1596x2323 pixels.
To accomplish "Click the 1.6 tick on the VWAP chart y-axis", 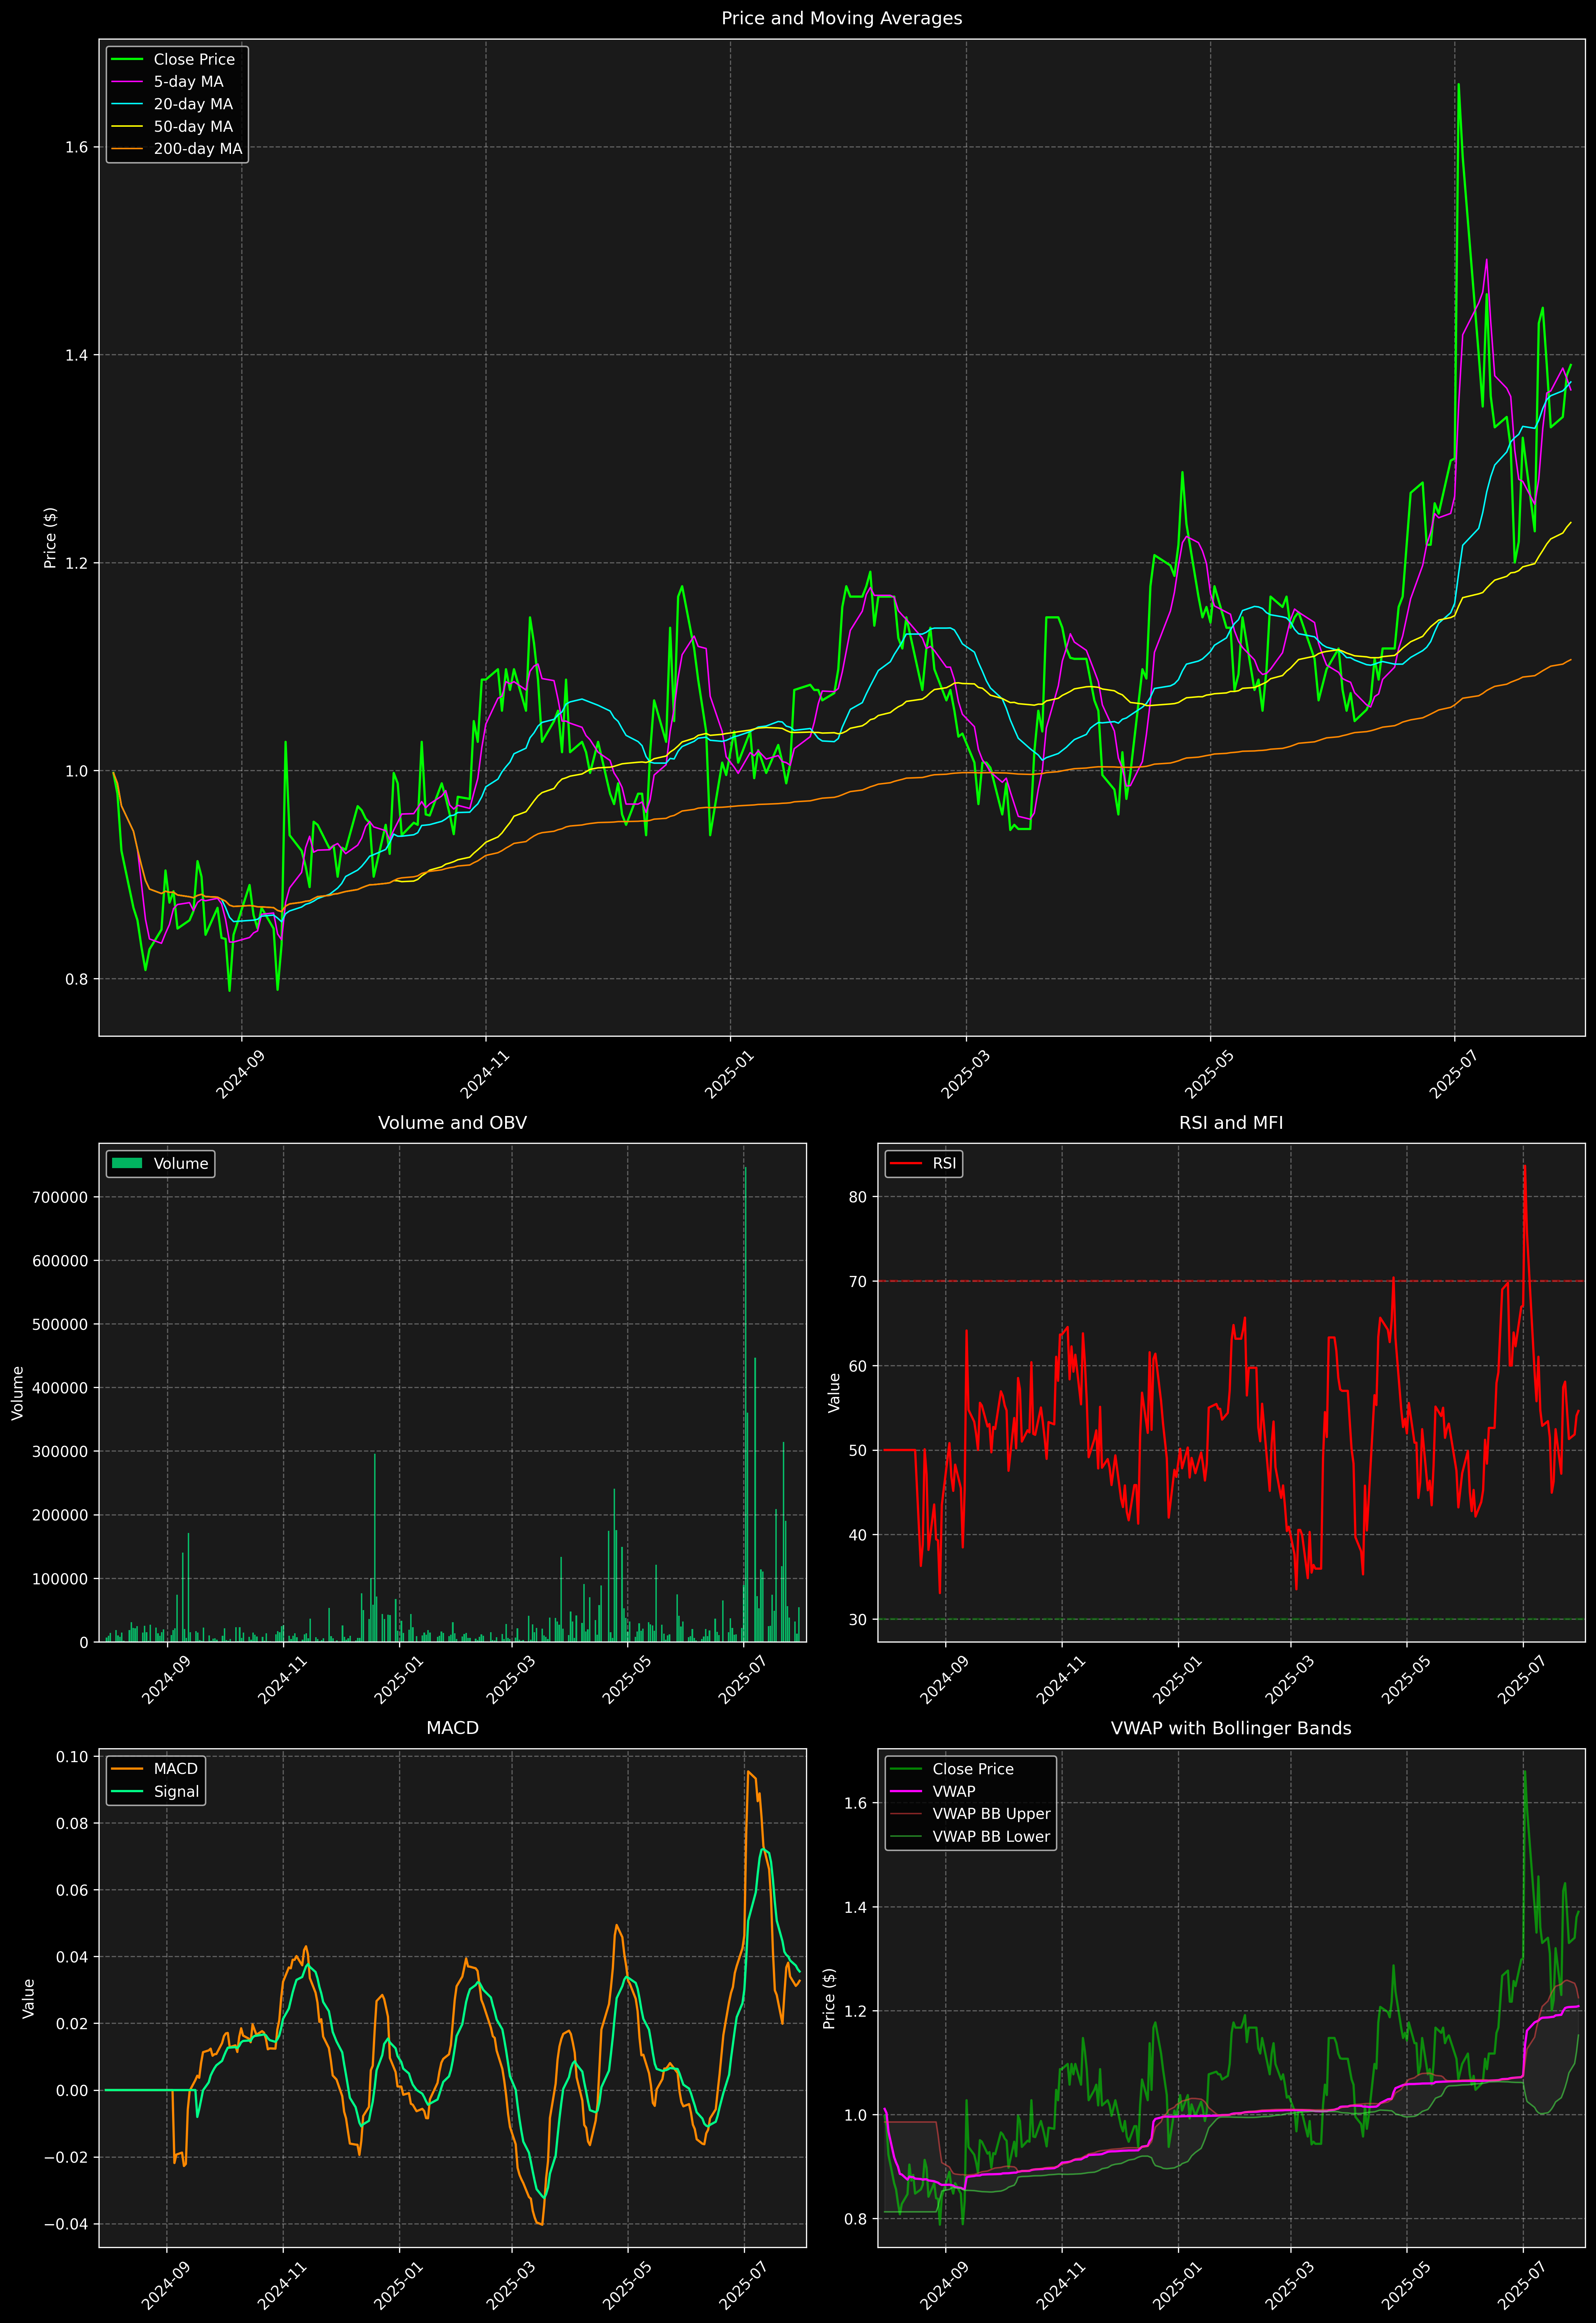I will click(x=856, y=1803).
